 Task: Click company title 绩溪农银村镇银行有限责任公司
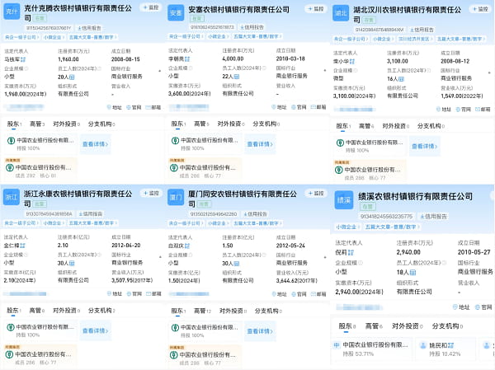[x=416, y=196]
